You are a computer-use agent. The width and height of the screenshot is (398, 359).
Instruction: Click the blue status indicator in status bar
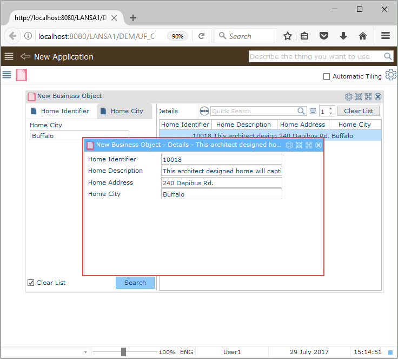[x=390, y=352]
